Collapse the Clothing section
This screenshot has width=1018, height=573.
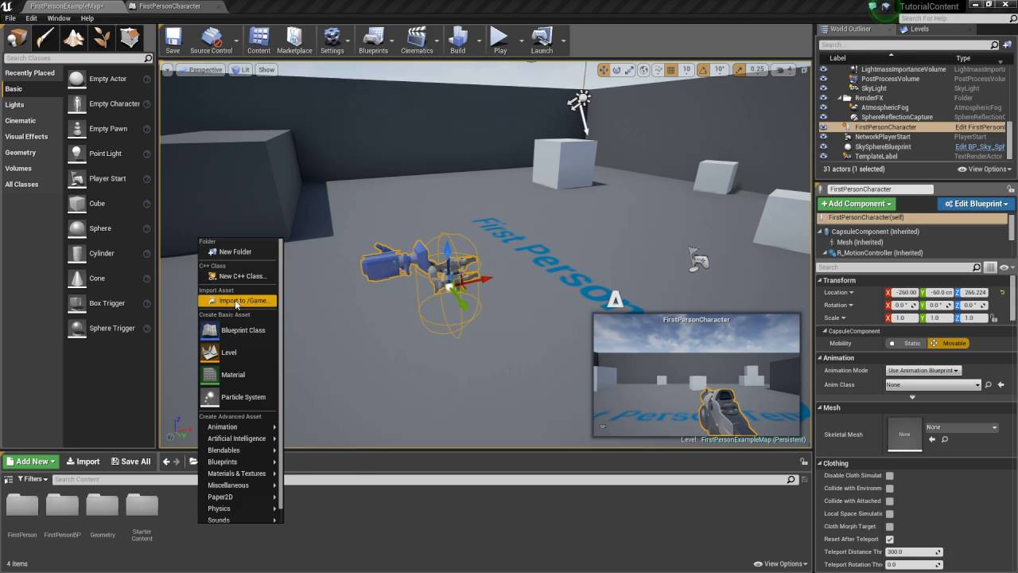pyautogui.click(x=820, y=463)
